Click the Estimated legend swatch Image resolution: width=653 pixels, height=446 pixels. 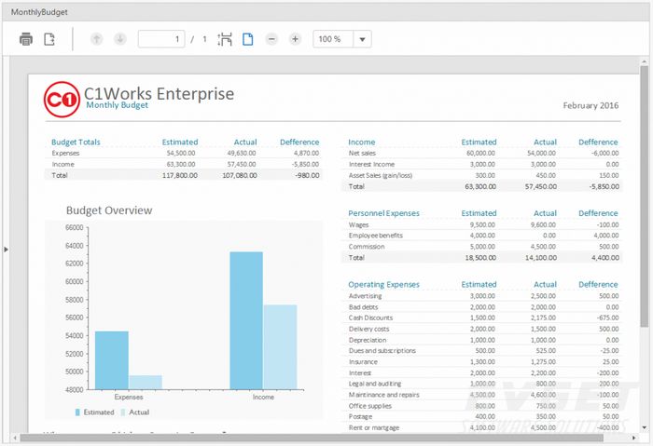[77, 412]
